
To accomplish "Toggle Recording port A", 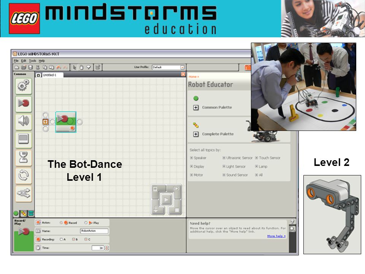I will 61,239.
